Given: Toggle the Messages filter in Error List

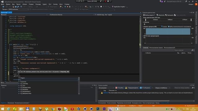Looking at the screenshot, I should tap(145, 88).
